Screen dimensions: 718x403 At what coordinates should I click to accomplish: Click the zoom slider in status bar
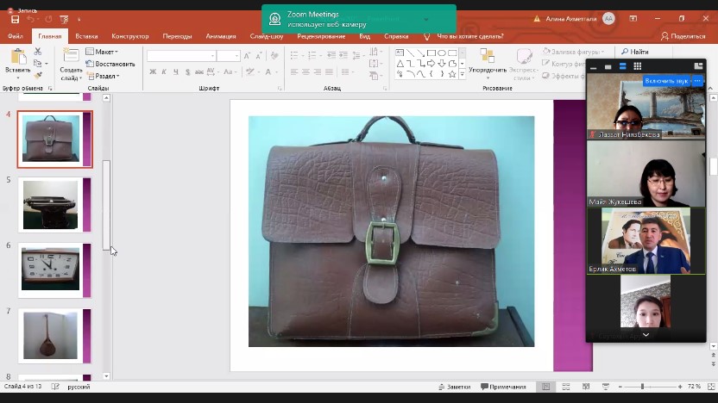pyautogui.click(x=642, y=387)
